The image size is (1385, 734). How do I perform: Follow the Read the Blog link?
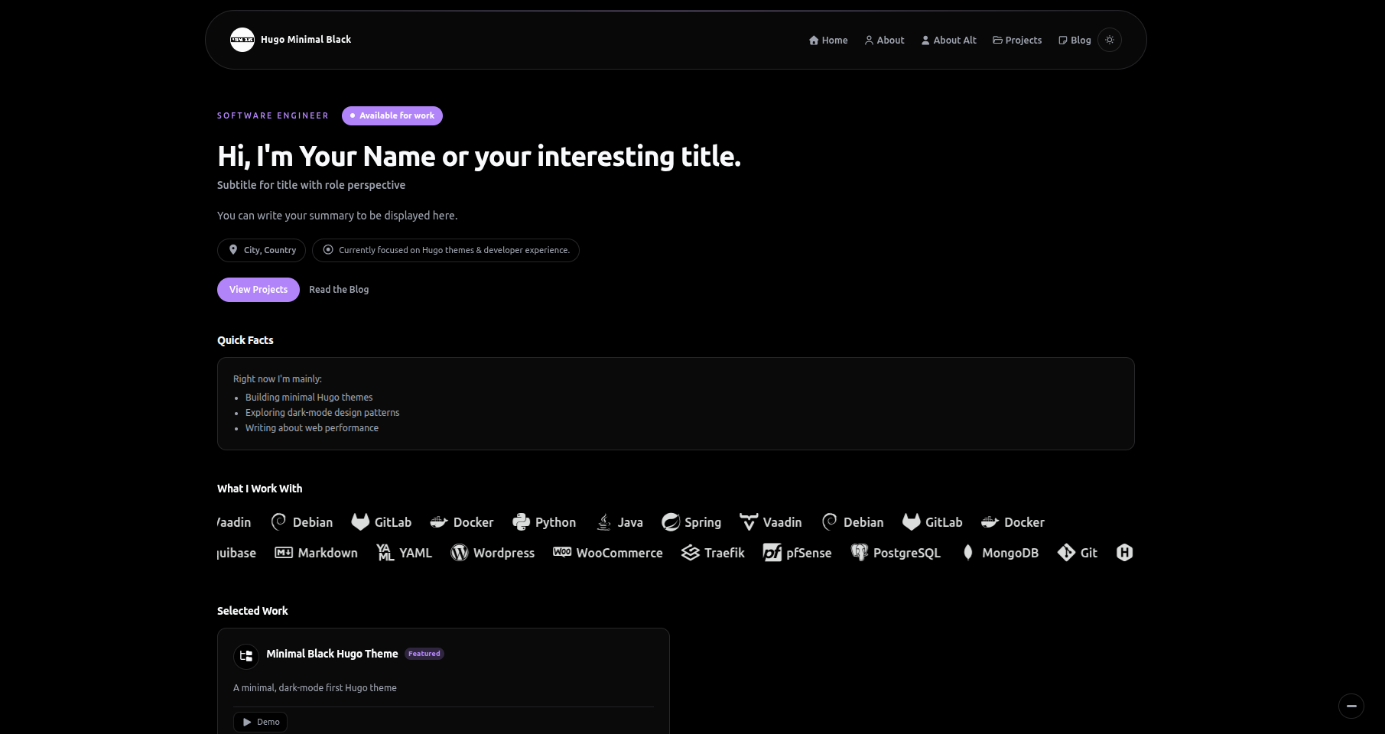[339, 290]
